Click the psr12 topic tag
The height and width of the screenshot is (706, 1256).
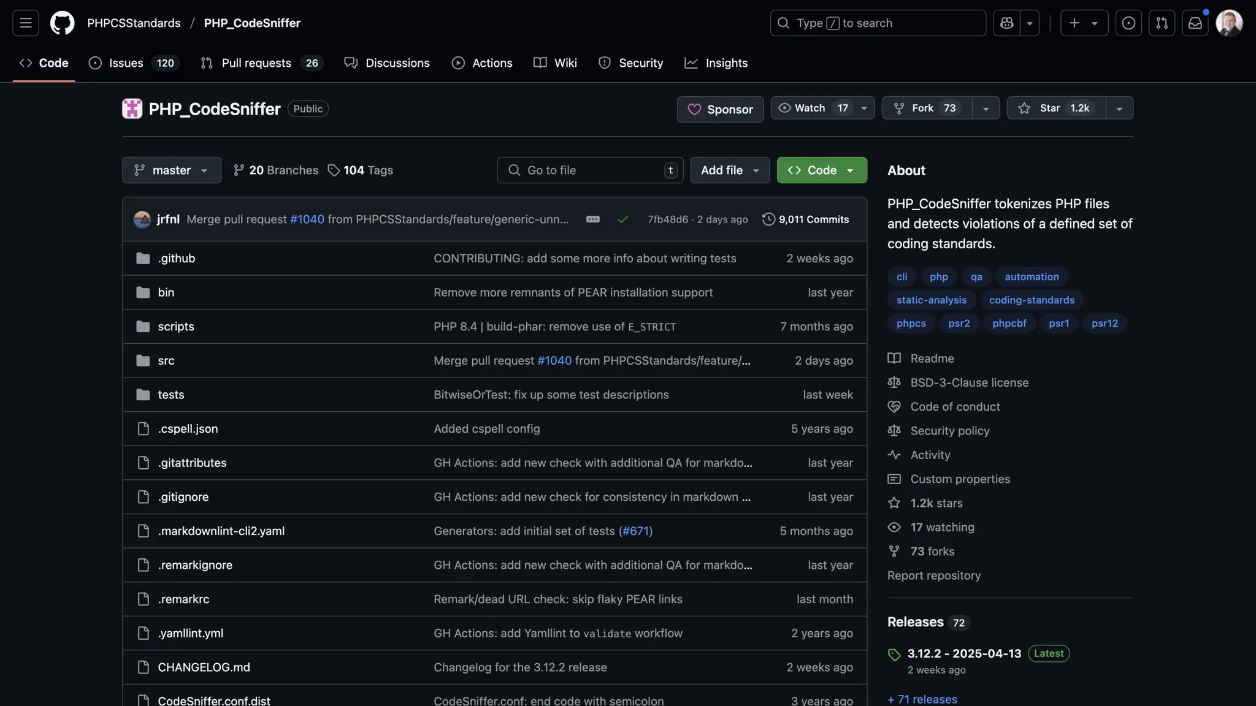click(x=1105, y=324)
